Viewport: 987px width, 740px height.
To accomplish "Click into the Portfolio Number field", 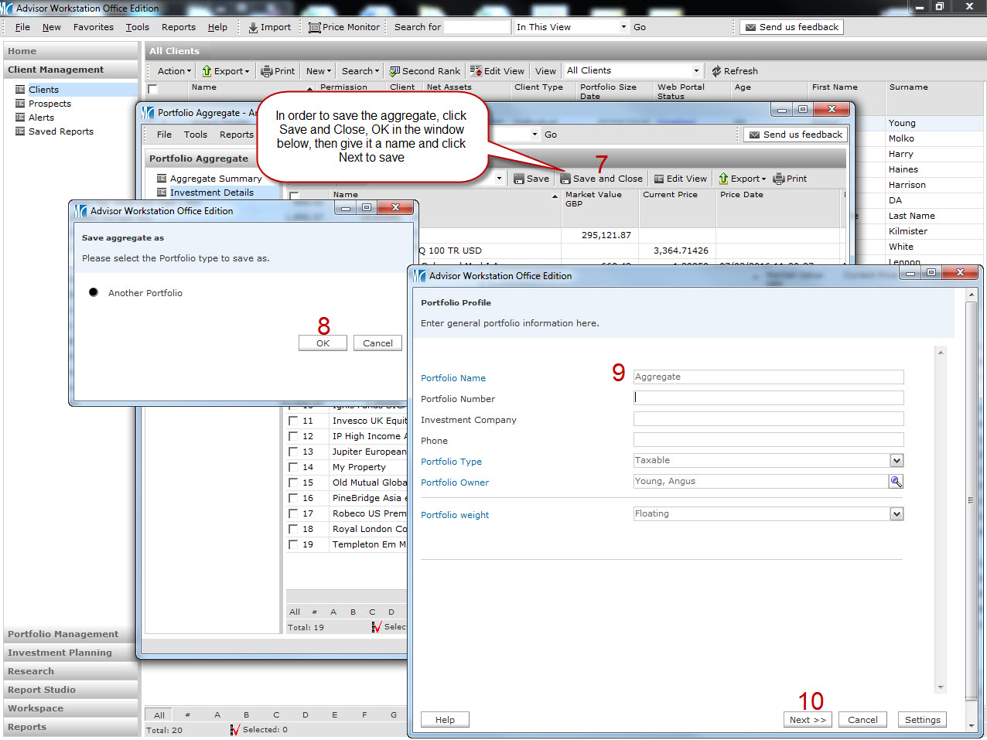I will pos(767,398).
